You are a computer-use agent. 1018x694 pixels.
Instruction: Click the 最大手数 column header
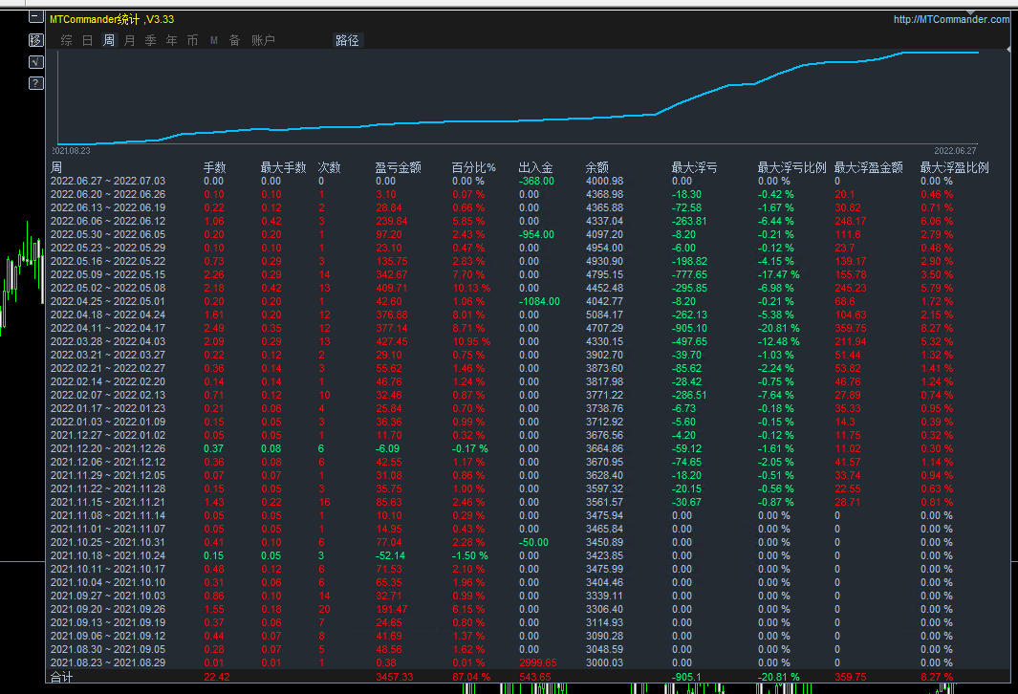(x=283, y=167)
